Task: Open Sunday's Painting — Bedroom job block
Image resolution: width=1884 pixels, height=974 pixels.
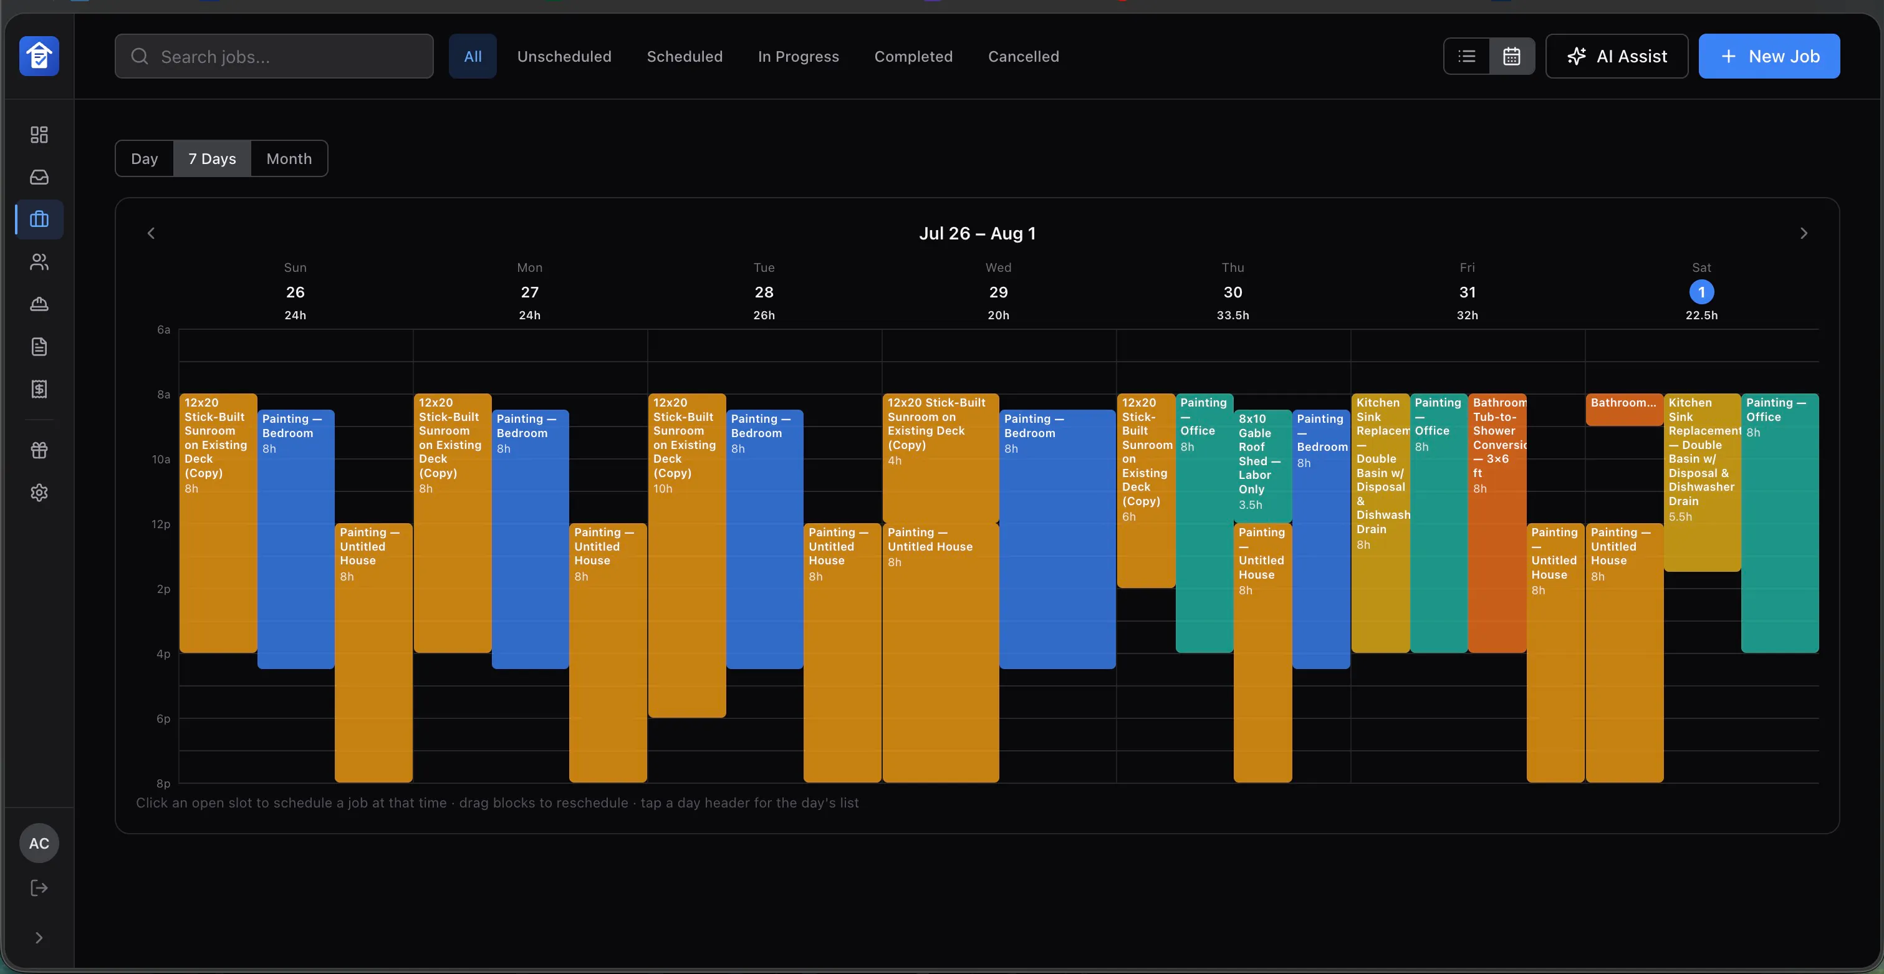Action: click(296, 539)
